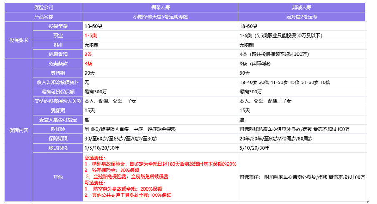This screenshot has width=377, height=204.
Task: Click the 职业 row label
Action: point(58,35)
